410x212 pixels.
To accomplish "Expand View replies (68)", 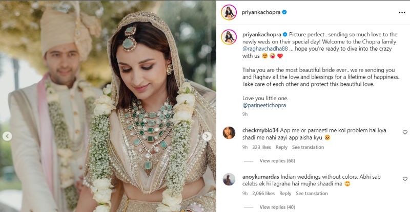I will [x=278, y=161].
